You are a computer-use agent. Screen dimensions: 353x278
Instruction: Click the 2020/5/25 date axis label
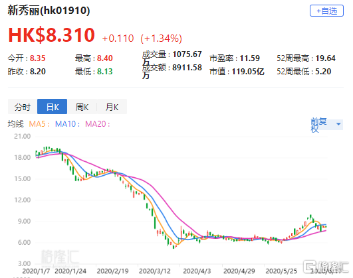pos(281,271)
